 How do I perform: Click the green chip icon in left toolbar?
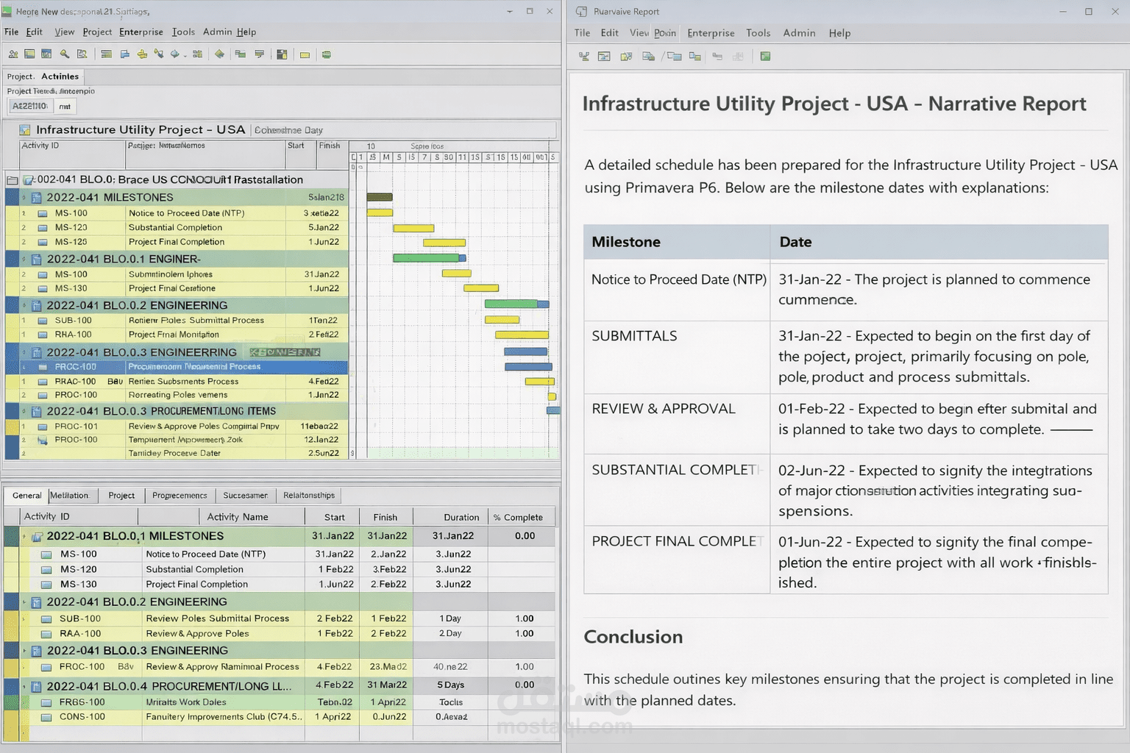point(327,54)
